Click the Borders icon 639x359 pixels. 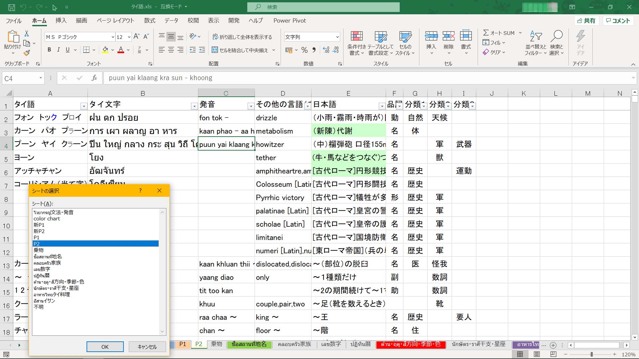point(86,50)
